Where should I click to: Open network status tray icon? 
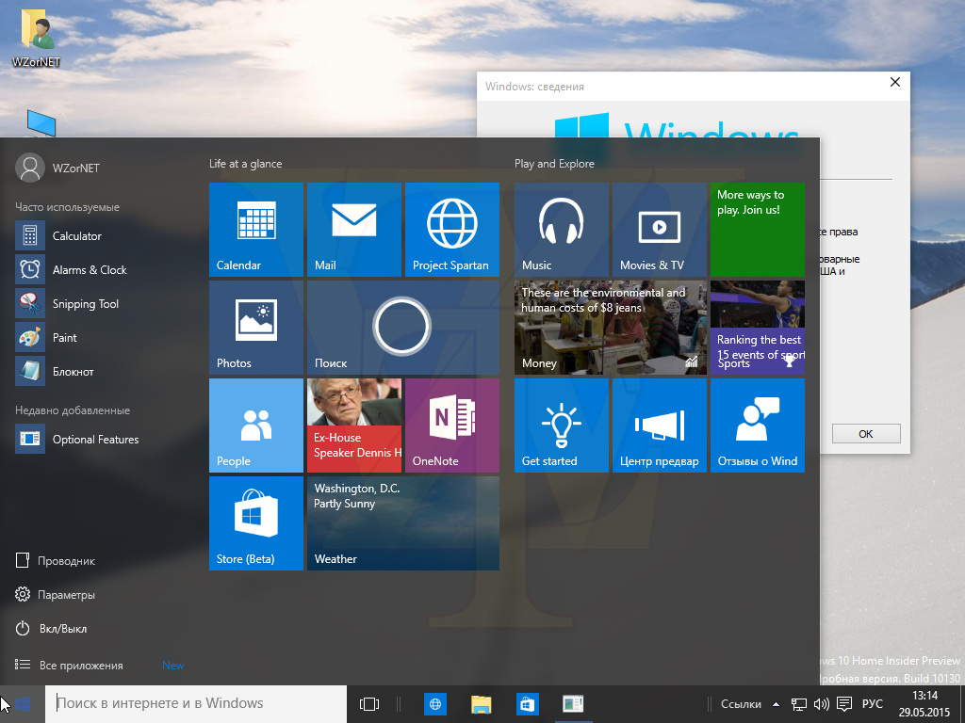(x=799, y=704)
